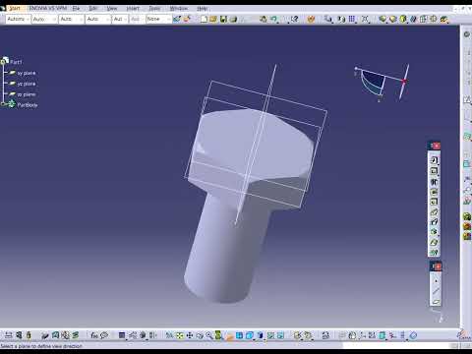Click the Print icon in top toolbar
Image resolution: width=472 pixels, height=354 pixels.
click(x=233, y=19)
